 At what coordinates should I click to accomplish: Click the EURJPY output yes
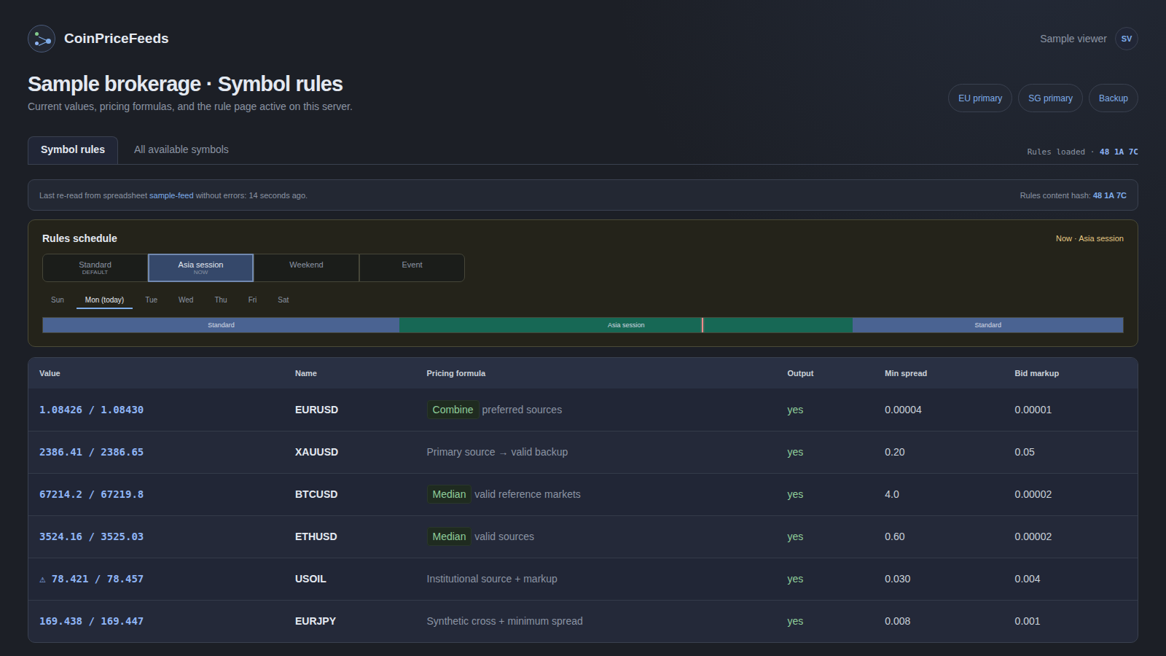(795, 621)
